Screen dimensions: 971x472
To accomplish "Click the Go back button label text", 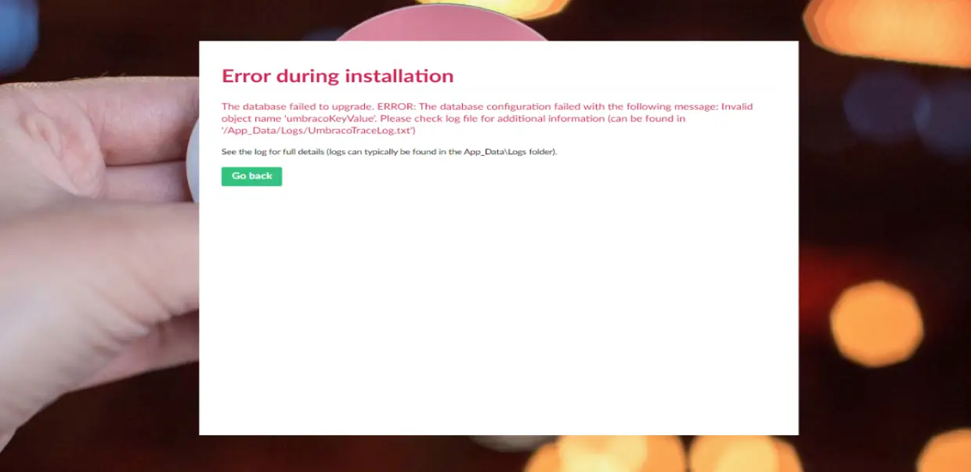I will (x=251, y=176).
